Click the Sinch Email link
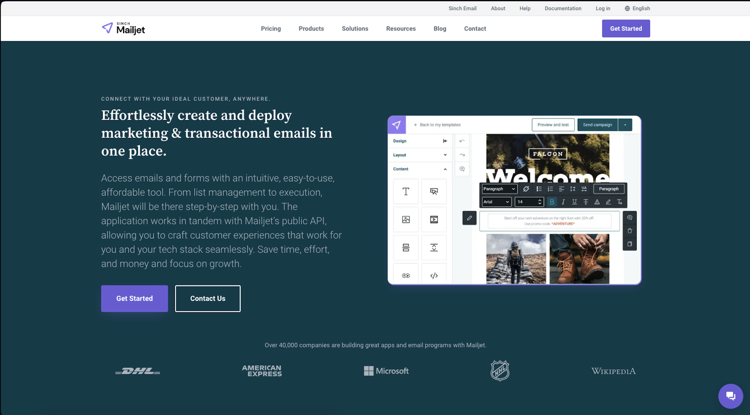Image resolution: width=750 pixels, height=415 pixels. coord(462,8)
